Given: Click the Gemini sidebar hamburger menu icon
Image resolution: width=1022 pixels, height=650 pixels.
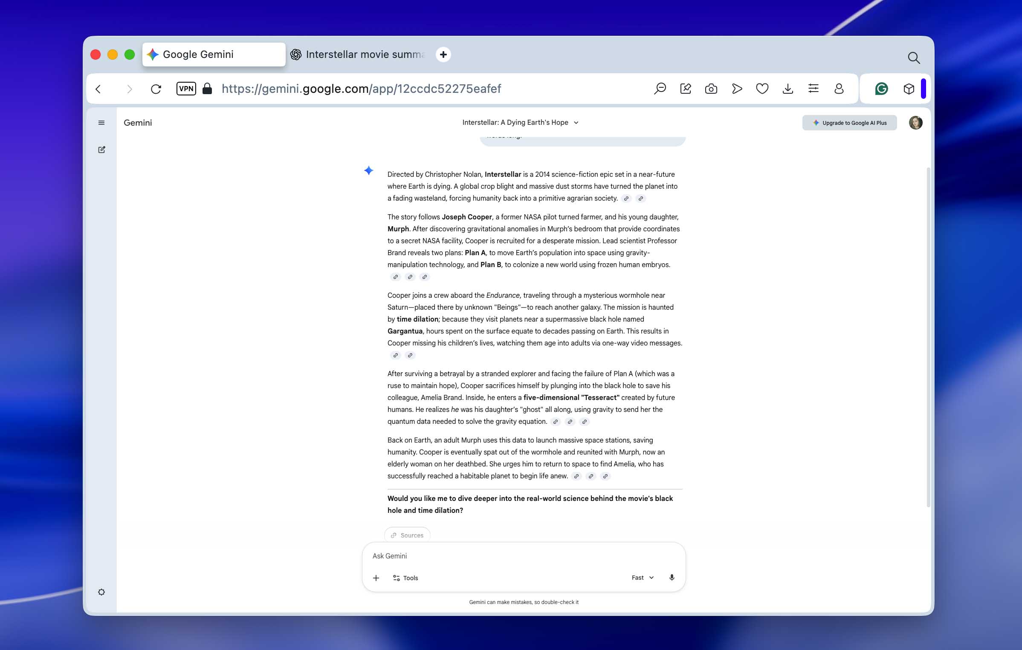Looking at the screenshot, I should coord(101,123).
